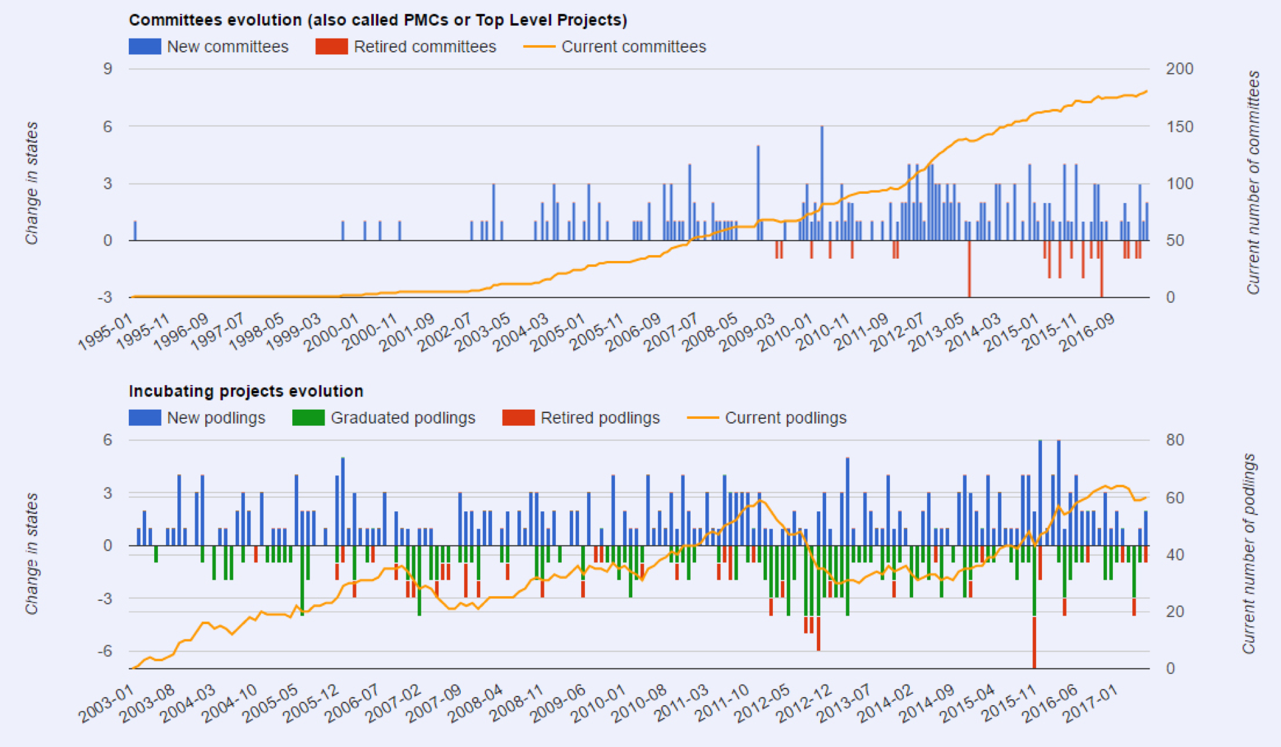Click the 80 tick on the podlings right axis
This screenshot has height=747, width=1281.
[1175, 440]
